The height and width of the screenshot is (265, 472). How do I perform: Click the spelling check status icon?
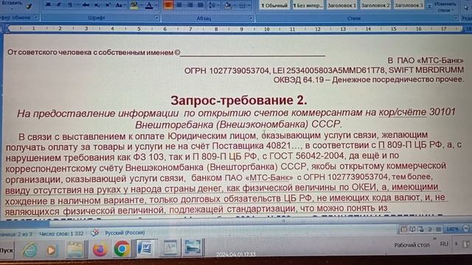click(94, 233)
